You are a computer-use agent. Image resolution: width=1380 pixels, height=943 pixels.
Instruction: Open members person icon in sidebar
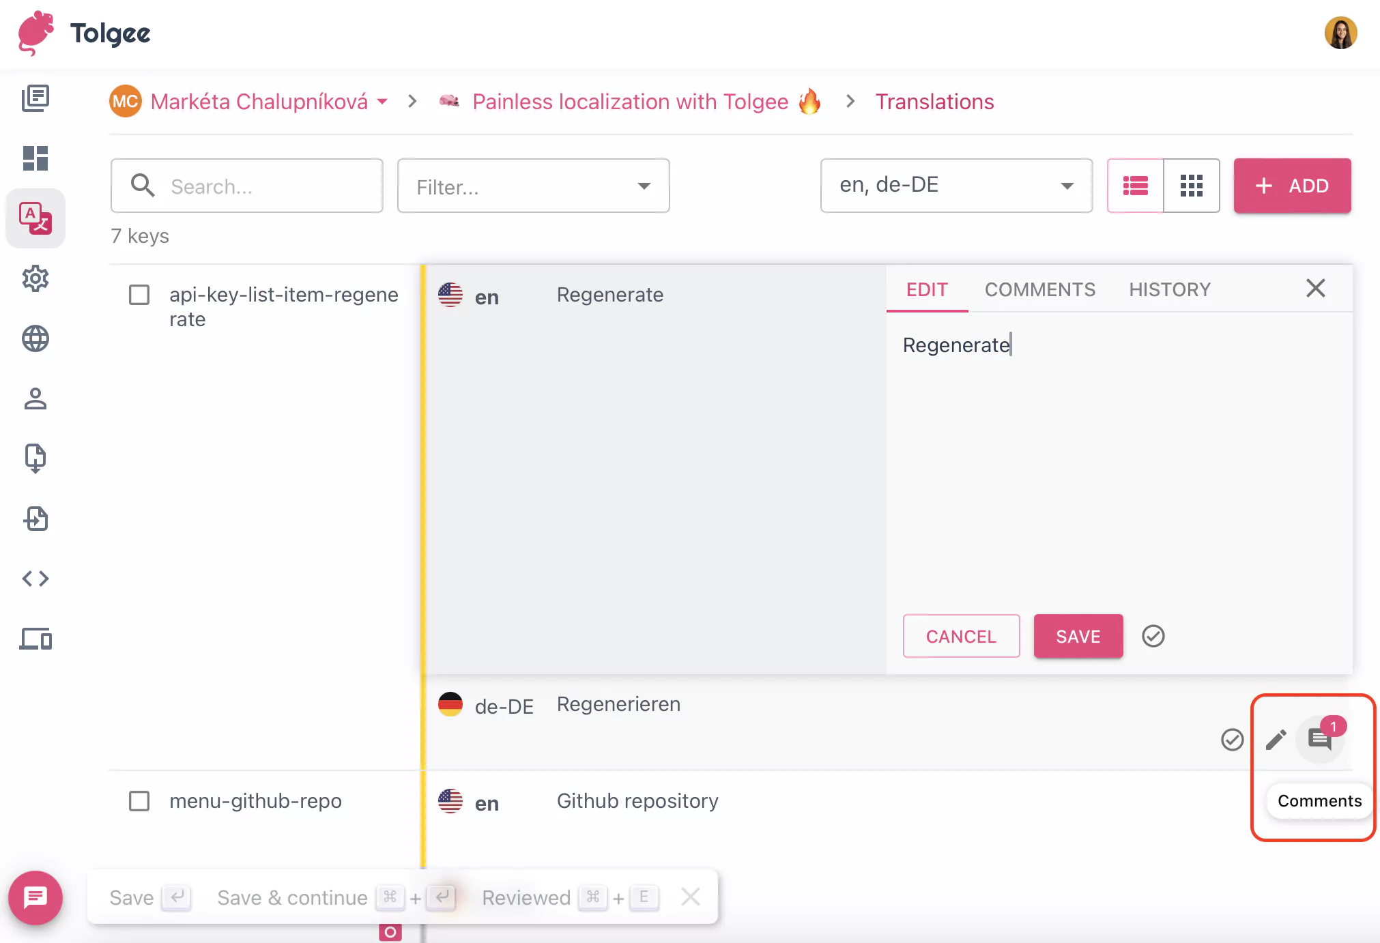[35, 398]
